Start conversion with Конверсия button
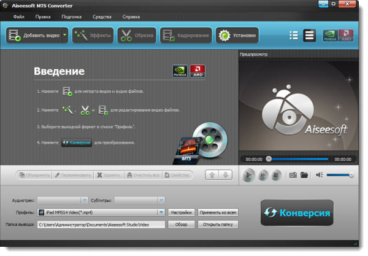 [297, 214]
